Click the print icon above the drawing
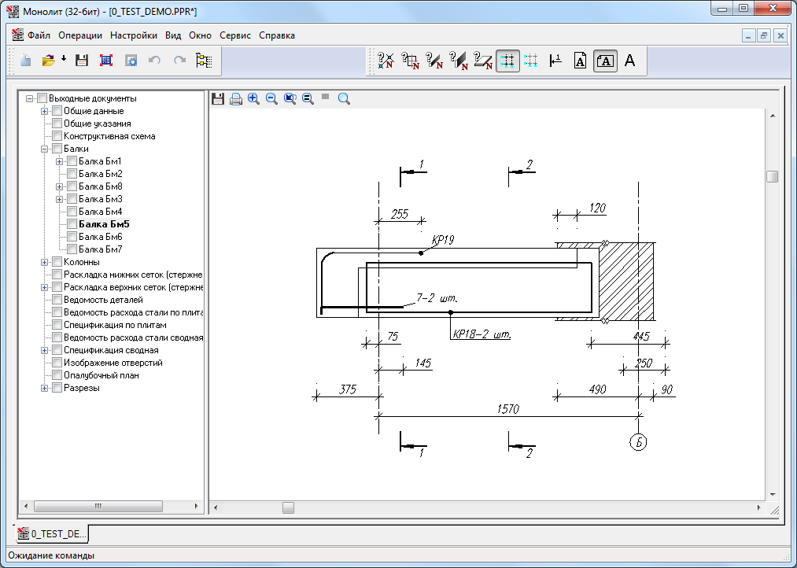 coord(235,98)
